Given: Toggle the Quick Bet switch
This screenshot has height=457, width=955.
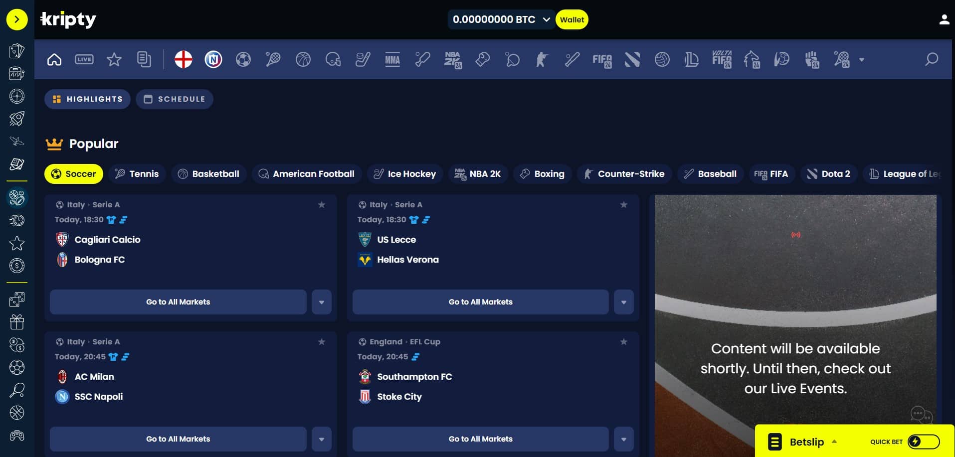Looking at the screenshot, I should coord(924,442).
